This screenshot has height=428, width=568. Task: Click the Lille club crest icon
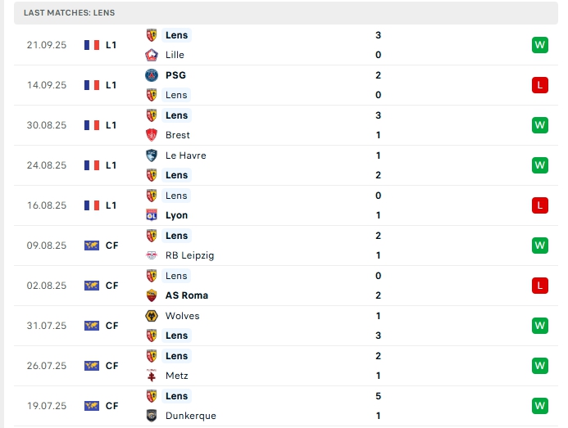point(152,55)
